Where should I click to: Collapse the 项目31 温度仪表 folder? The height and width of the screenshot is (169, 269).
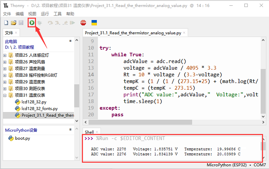coord(5,95)
